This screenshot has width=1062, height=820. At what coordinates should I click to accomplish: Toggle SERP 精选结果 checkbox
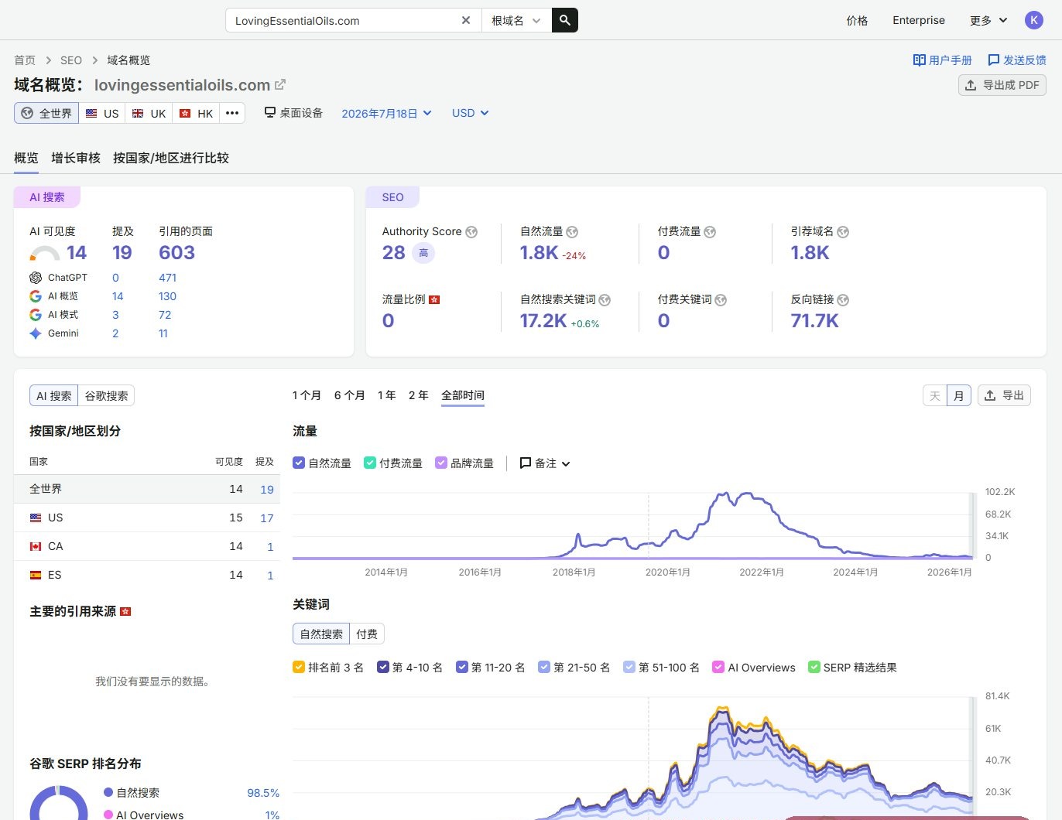pyautogui.click(x=814, y=667)
